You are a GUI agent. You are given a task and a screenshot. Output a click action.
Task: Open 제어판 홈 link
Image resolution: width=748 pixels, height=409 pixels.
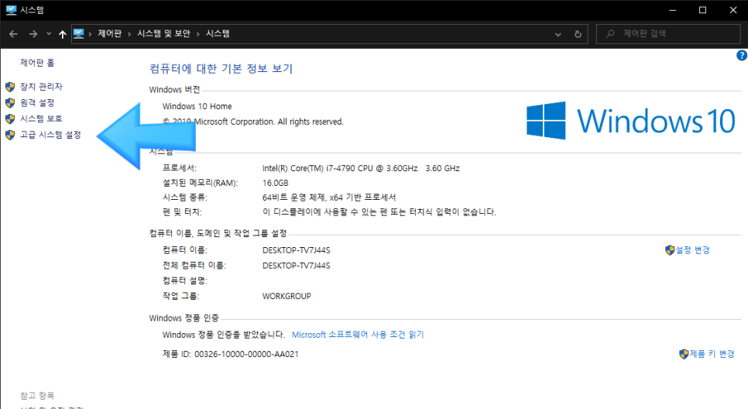pyautogui.click(x=37, y=63)
